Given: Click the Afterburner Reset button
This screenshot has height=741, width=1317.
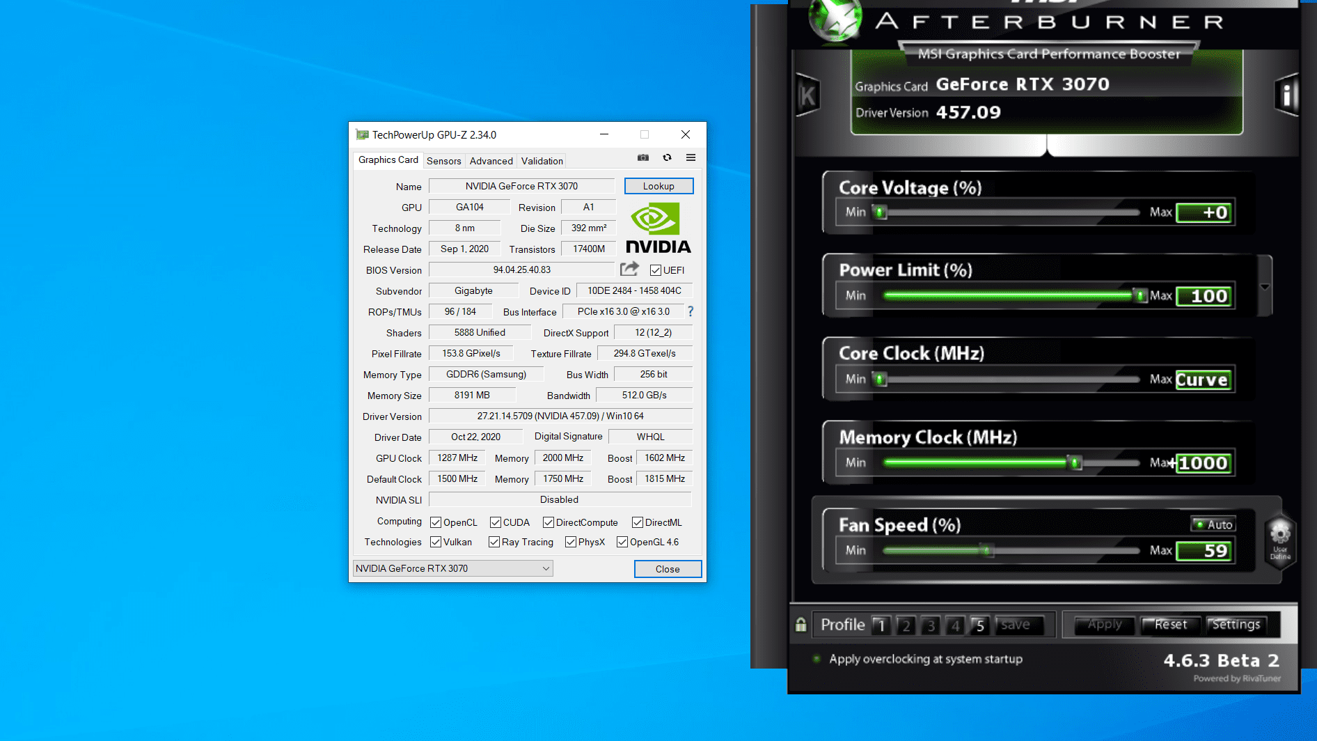Looking at the screenshot, I should [x=1171, y=625].
